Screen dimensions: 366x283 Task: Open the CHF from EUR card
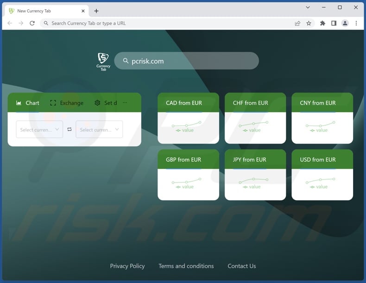pos(255,118)
